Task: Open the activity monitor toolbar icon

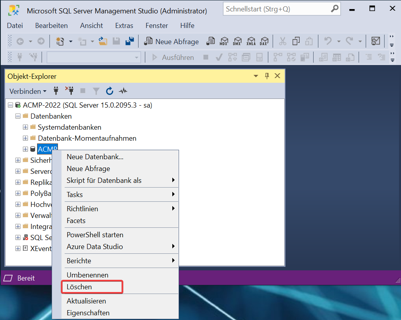Action: [376, 41]
